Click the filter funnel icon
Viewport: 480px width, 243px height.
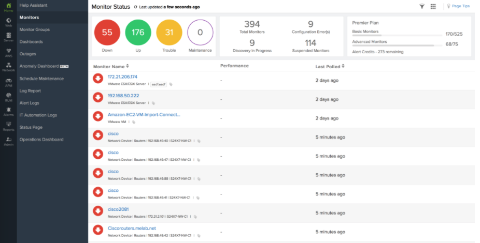[422, 6]
